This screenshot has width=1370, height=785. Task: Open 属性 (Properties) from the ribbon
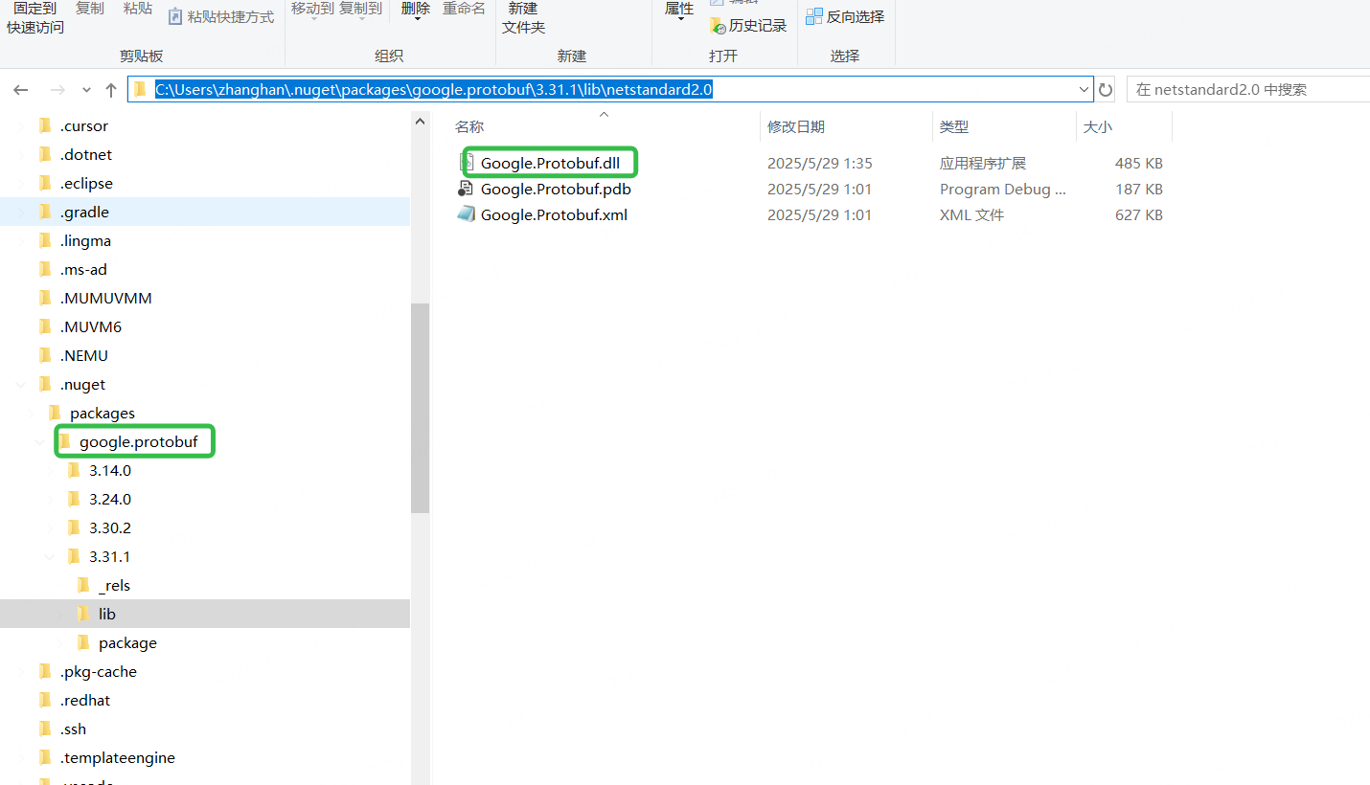point(679,8)
